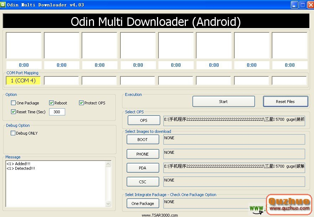Toggle the Protect OPS checkbox

[x=81, y=103]
